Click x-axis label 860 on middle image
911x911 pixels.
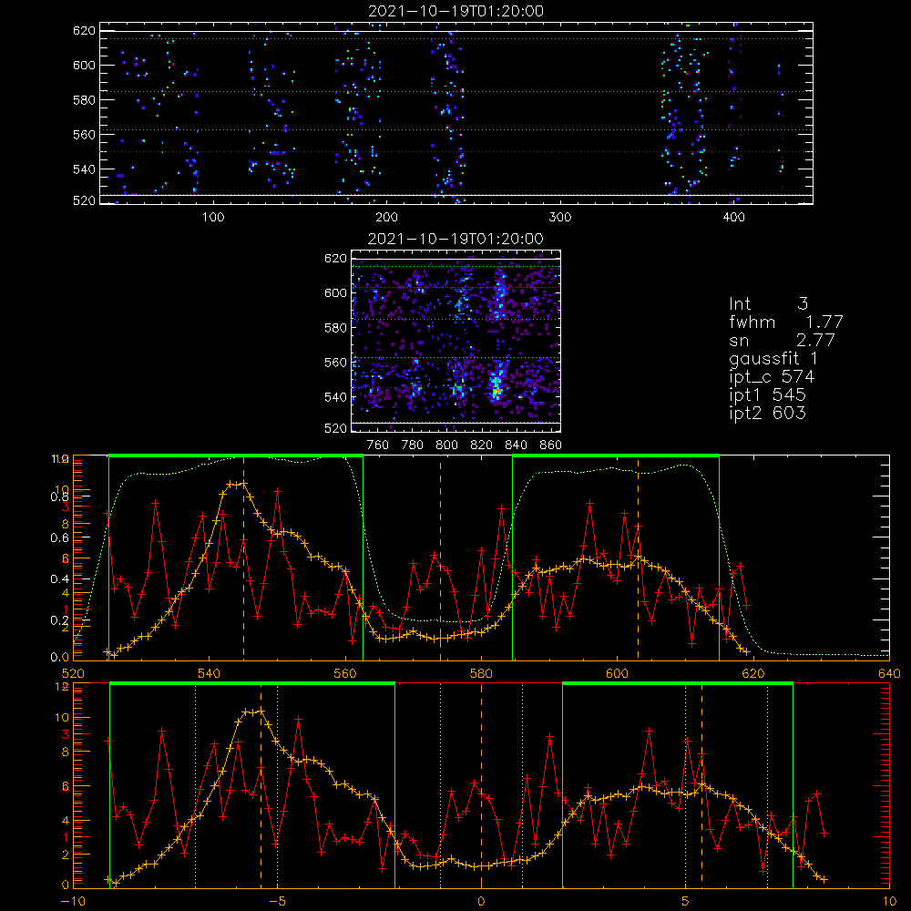tap(550, 445)
